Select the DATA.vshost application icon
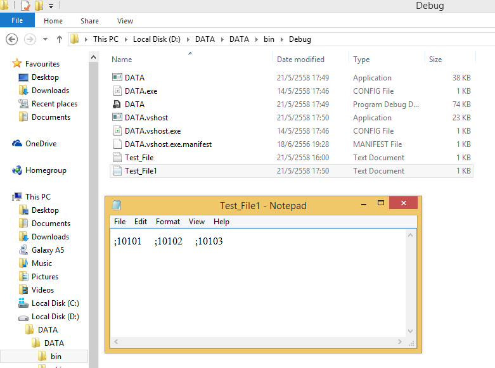Image resolution: width=495 pixels, height=368 pixels. (x=117, y=117)
